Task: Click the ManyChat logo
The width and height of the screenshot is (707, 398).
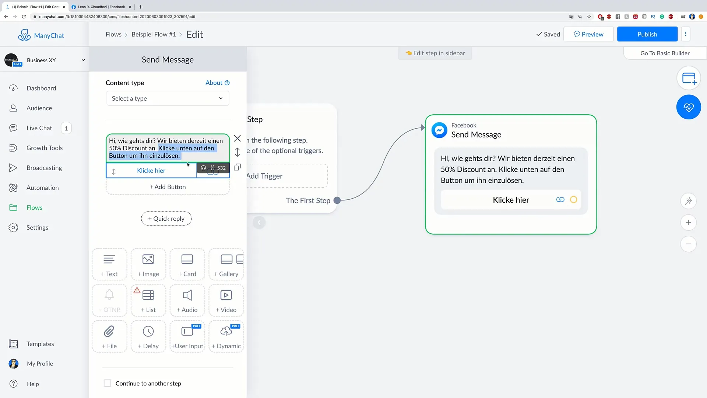Action: coord(41,35)
